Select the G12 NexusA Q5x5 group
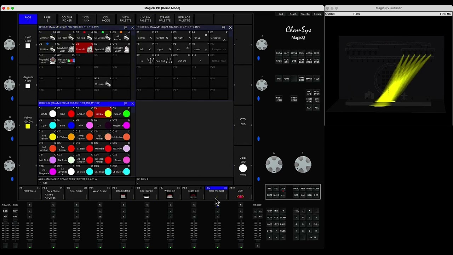Screen dimensions: 453x255 click(66, 60)
